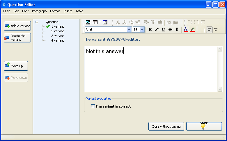Click the Delete the variant button
Screen dimensions: 227x141
[x=17, y=38]
